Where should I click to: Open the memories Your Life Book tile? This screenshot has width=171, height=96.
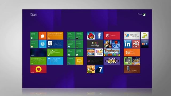coord(132,35)
